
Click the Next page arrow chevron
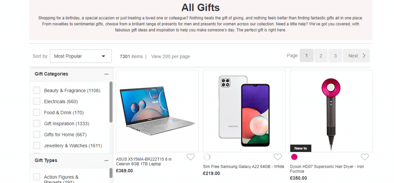(364, 56)
